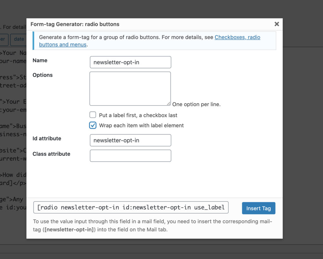Close the Form-tag Generator dialog
The height and width of the screenshot is (259, 323).
tap(277, 24)
